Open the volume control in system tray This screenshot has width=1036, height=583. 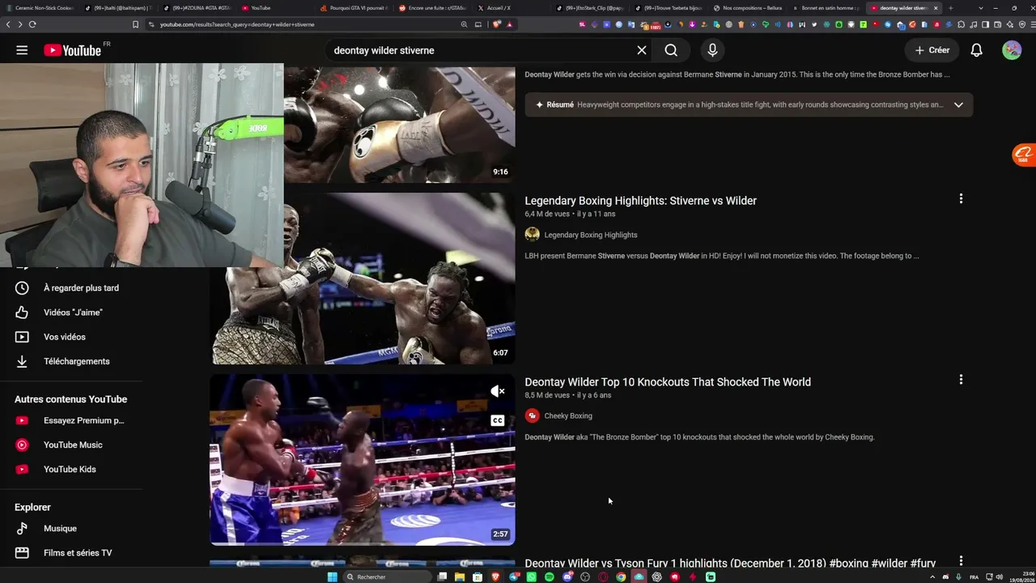pyautogui.click(x=1000, y=577)
